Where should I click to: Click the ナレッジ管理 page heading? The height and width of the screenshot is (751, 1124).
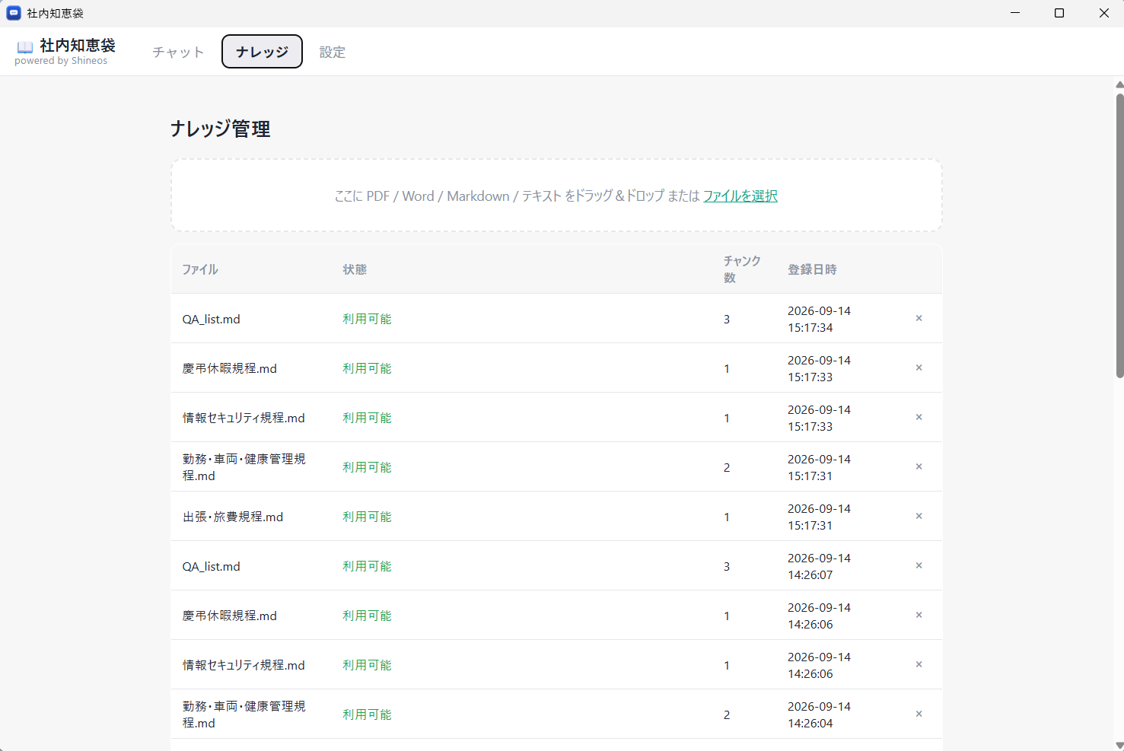pyautogui.click(x=221, y=129)
